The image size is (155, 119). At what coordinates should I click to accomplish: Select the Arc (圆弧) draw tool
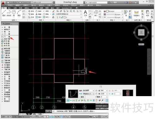coord(19,13)
